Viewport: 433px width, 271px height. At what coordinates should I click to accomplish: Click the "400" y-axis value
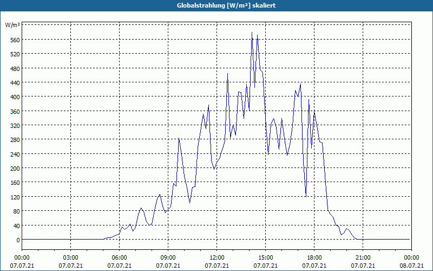(x=16, y=97)
